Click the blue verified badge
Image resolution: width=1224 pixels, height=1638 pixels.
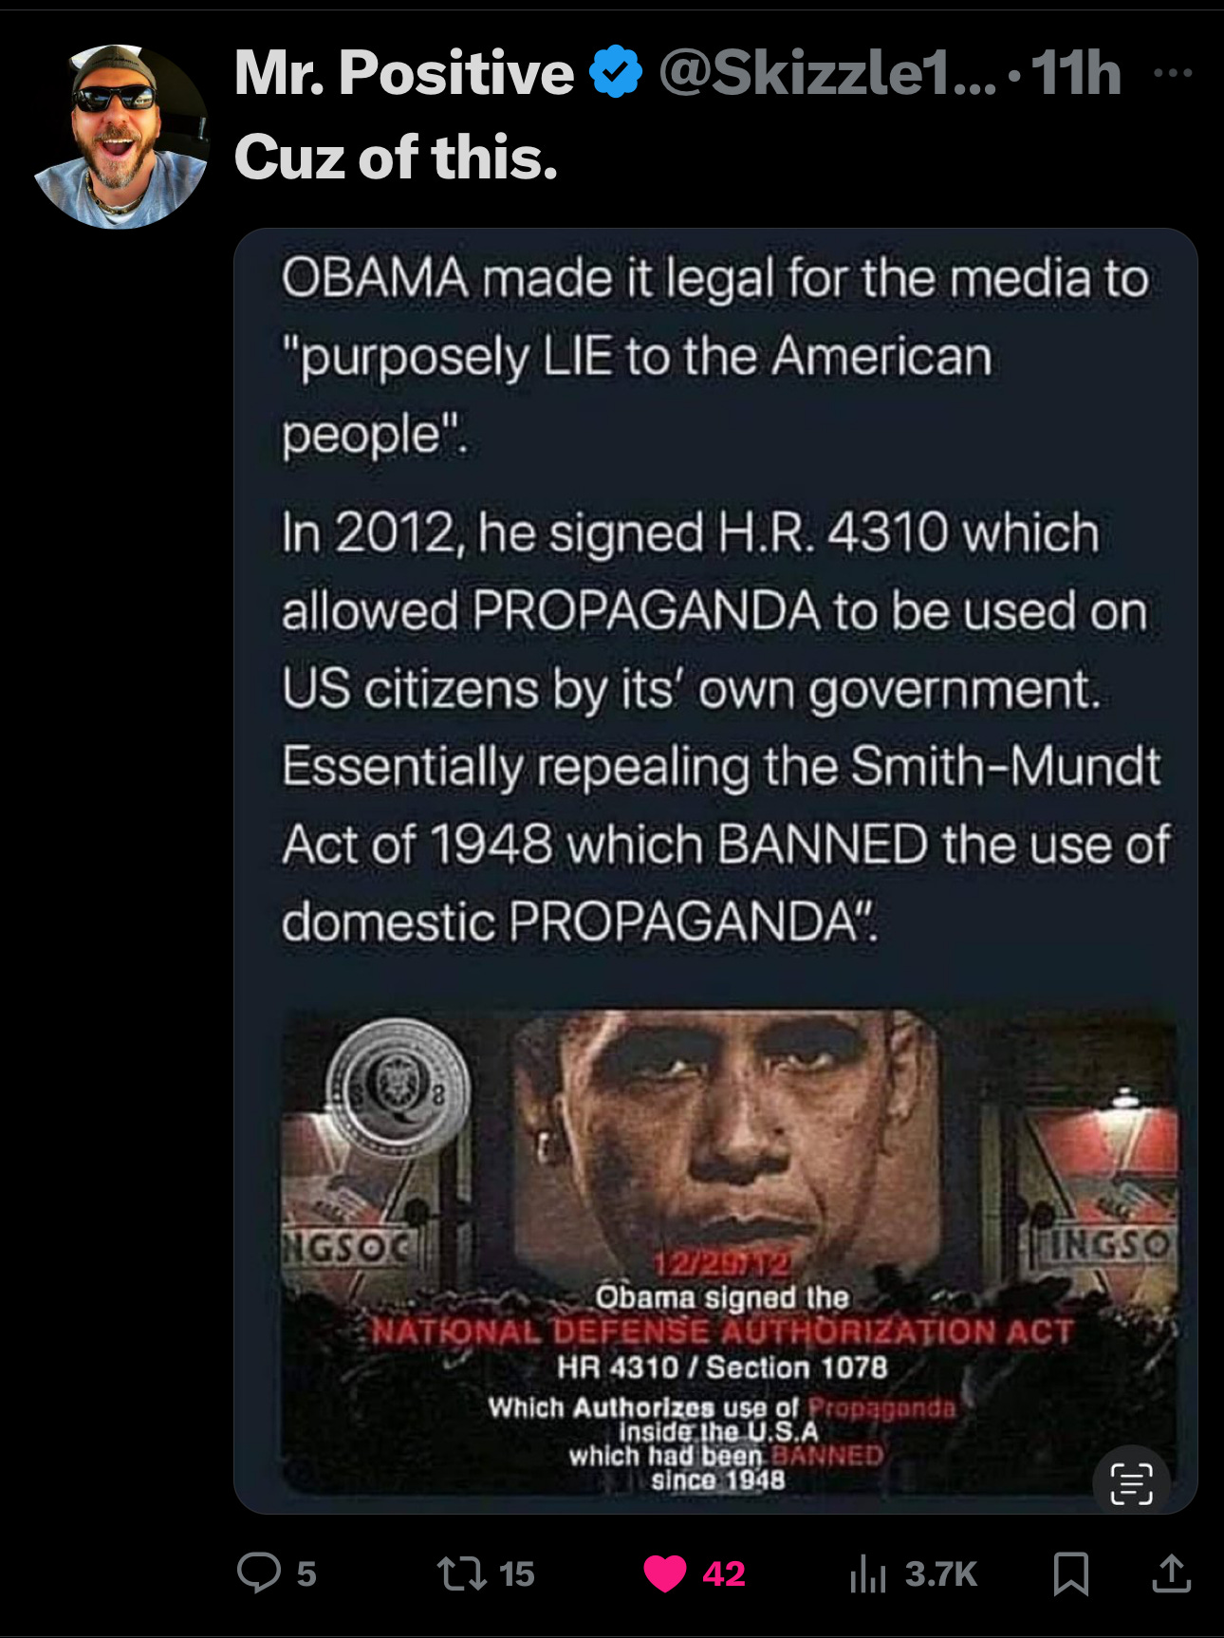pos(617,72)
